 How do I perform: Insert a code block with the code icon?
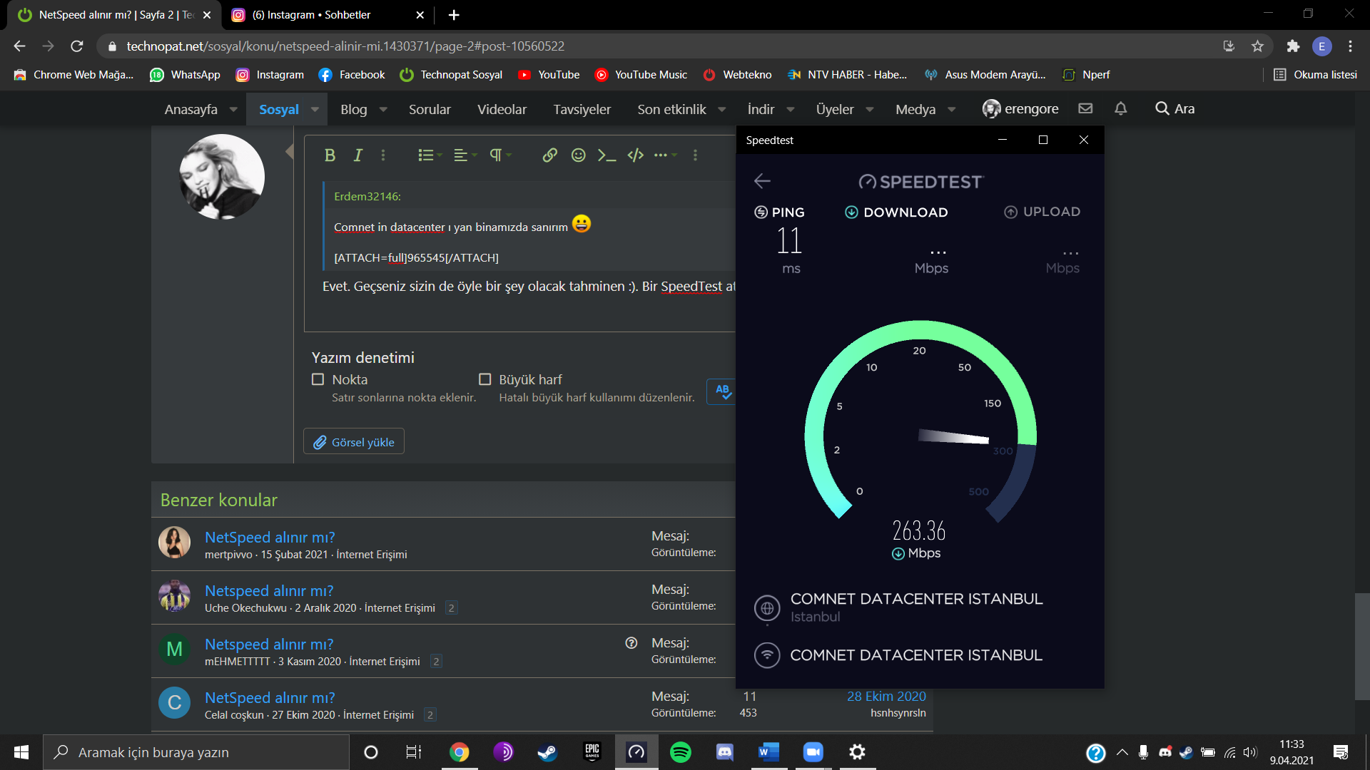635,155
